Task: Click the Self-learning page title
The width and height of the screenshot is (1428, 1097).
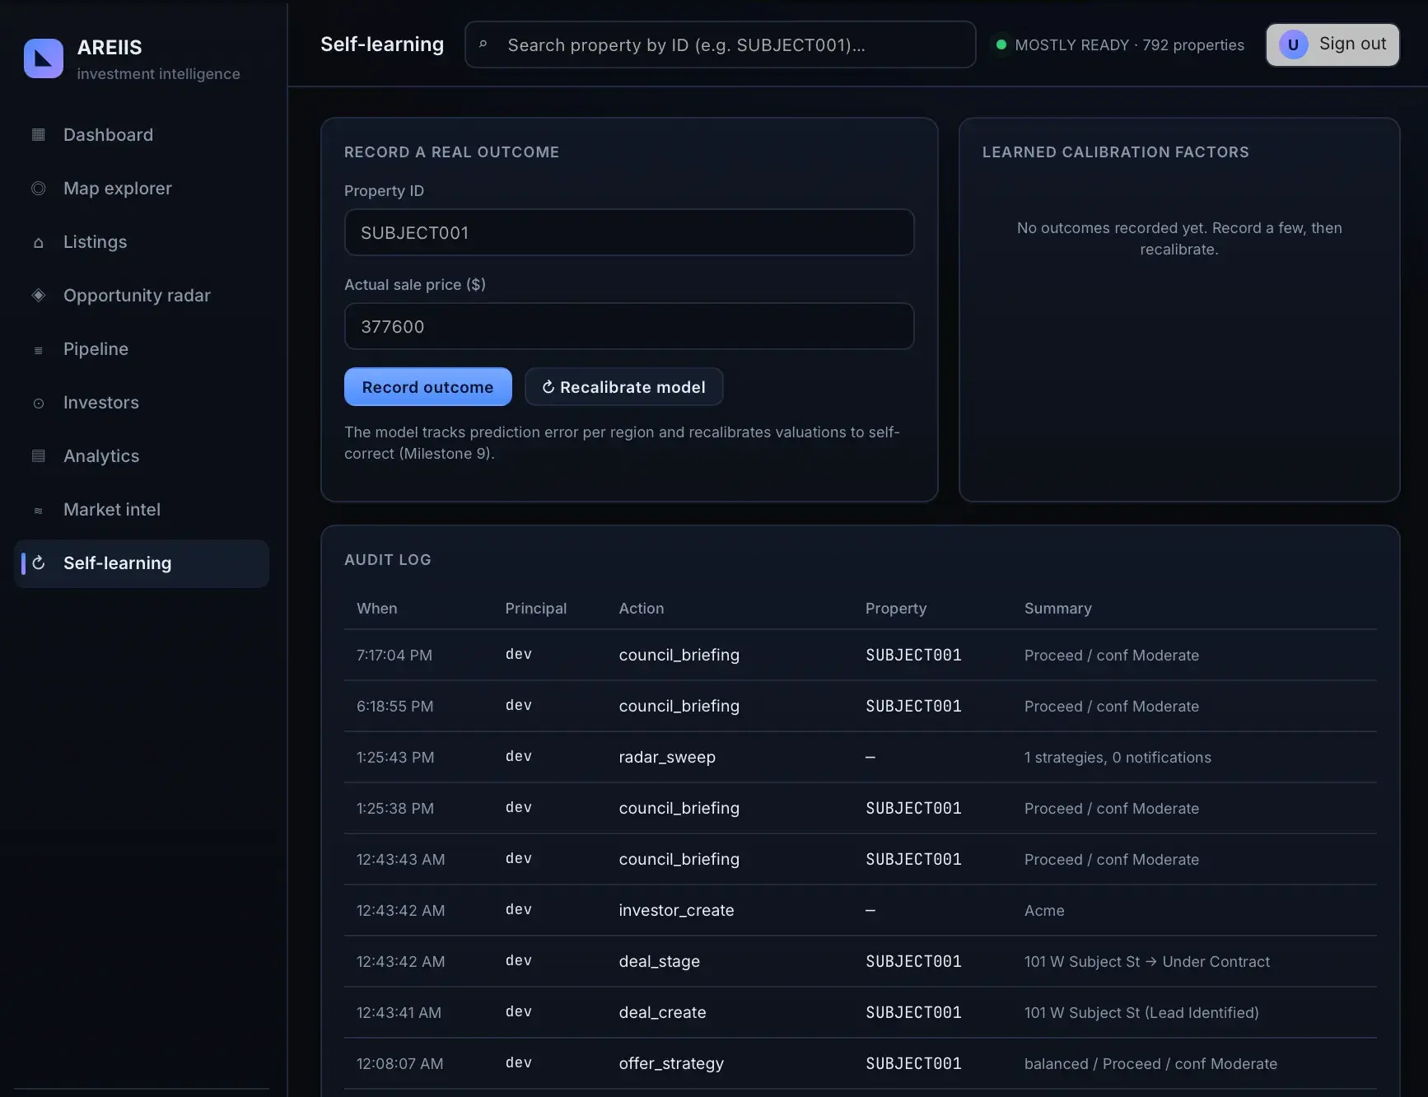Action: (382, 44)
